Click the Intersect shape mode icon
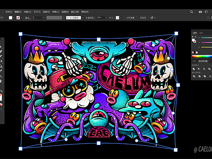The image size is (212, 159). pos(204,69)
